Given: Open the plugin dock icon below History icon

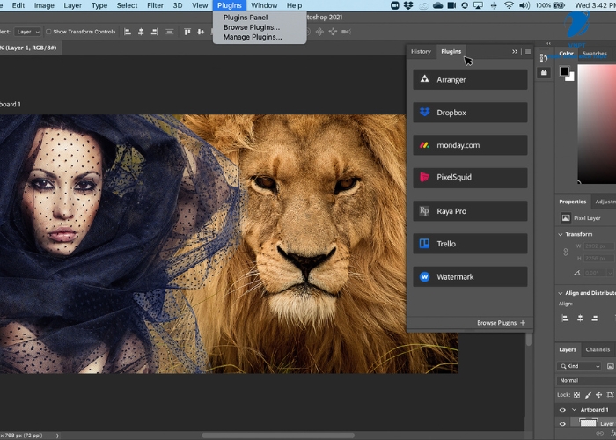Looking at the screenshot, I should click(544, 73).
